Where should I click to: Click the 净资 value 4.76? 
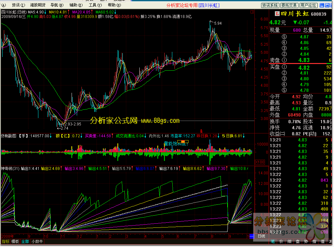[296, 128]
